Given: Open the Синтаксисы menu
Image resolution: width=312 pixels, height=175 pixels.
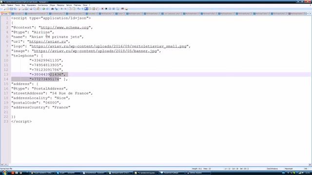Looking at the screenshot, I should click(43, 5).
